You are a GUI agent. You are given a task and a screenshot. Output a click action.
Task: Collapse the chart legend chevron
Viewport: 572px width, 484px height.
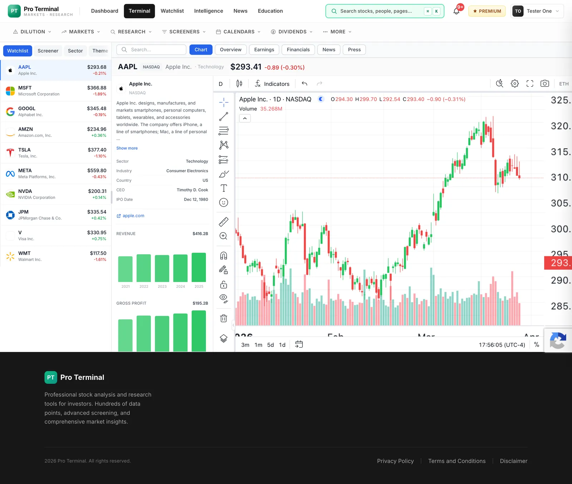(x=245, y=118)
